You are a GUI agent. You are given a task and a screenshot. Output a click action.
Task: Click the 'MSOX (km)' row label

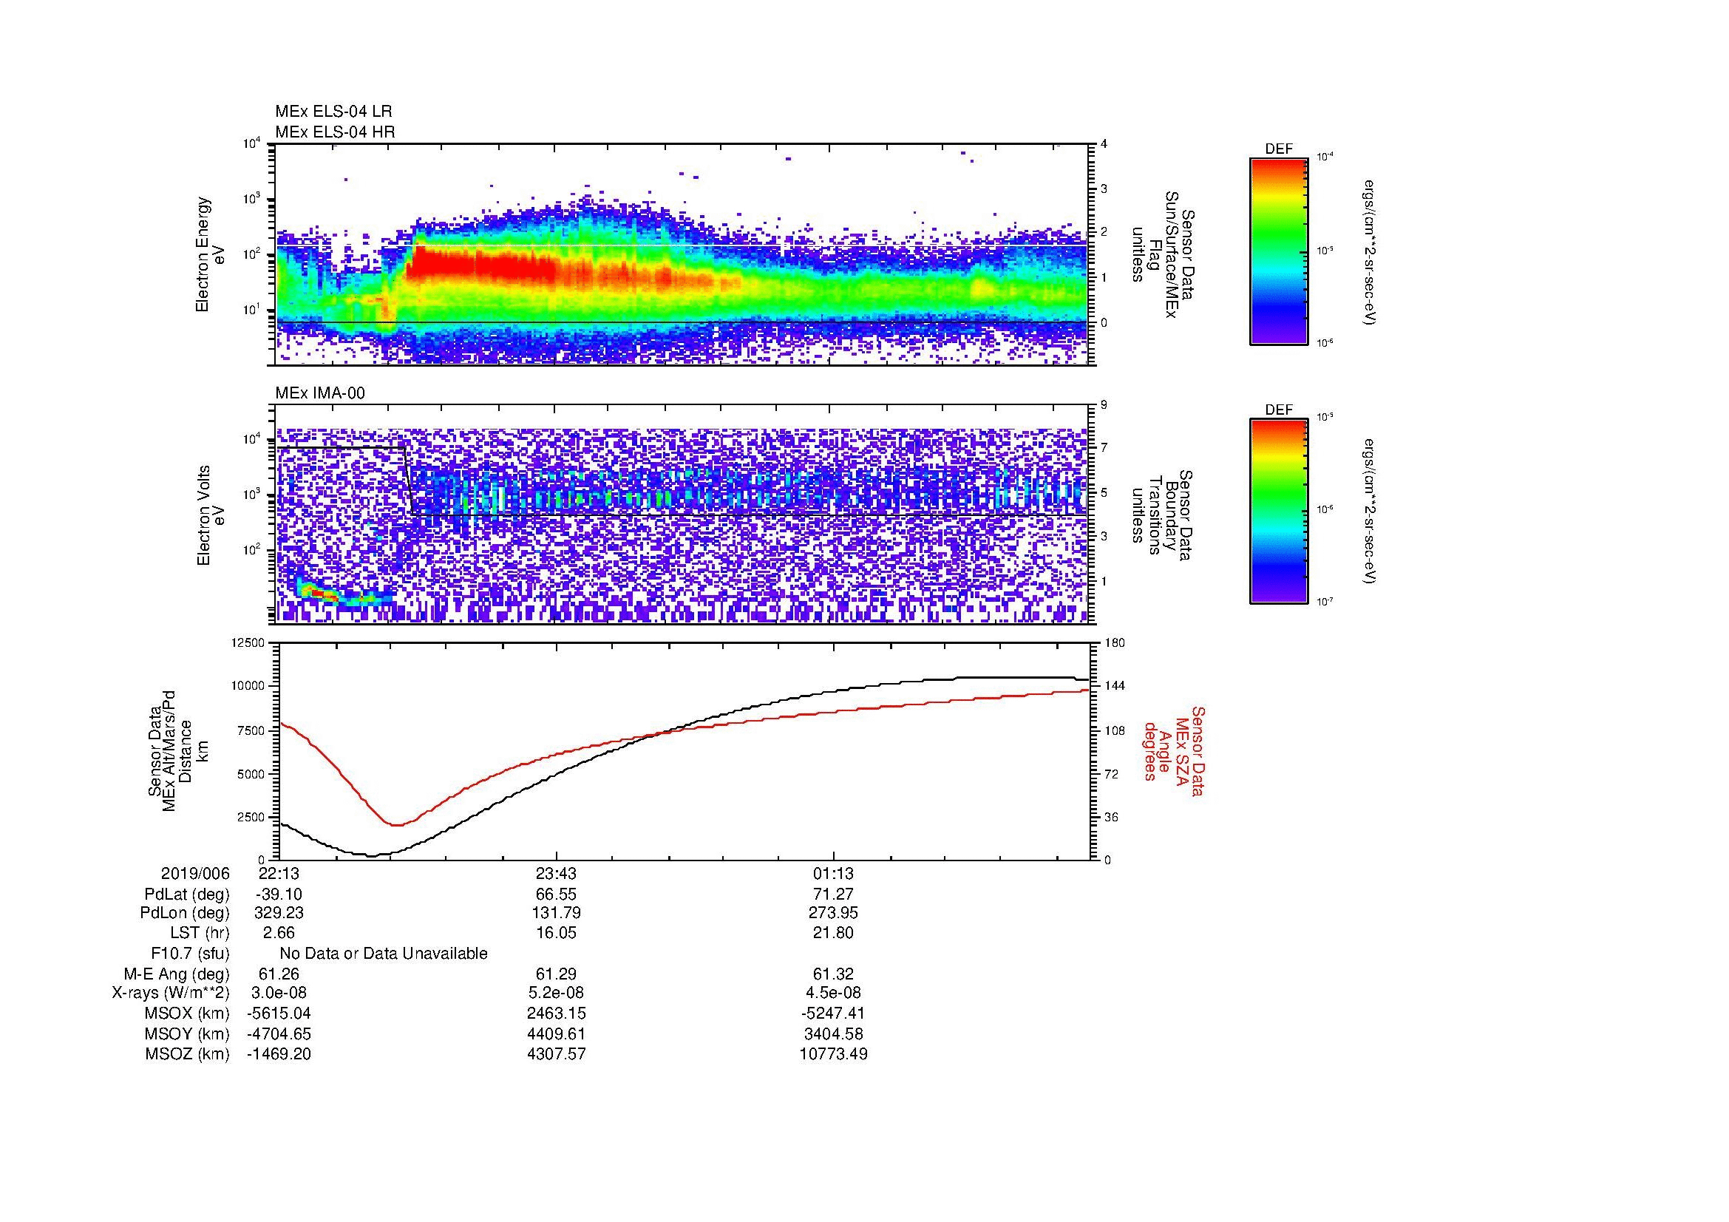pyautogui.click(x=187, y=1014)
